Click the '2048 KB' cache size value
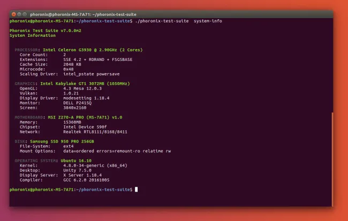This screenshot has height=221, width=348. [x=72, y=65]
